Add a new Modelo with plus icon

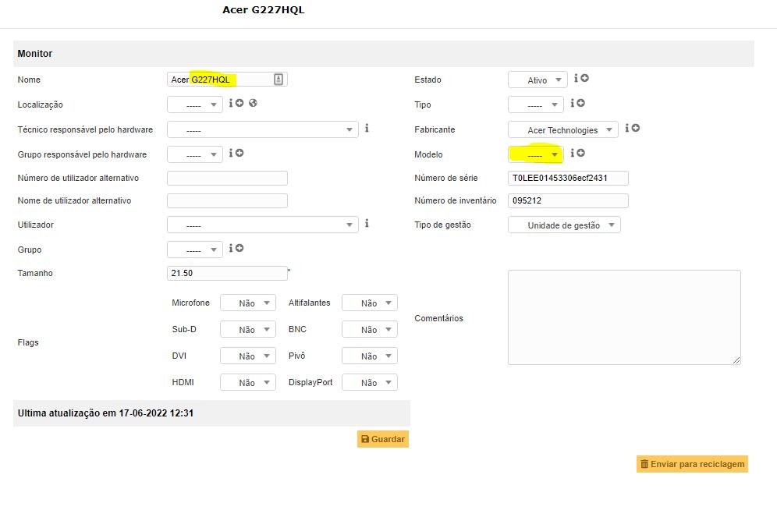tap(580, 153)
